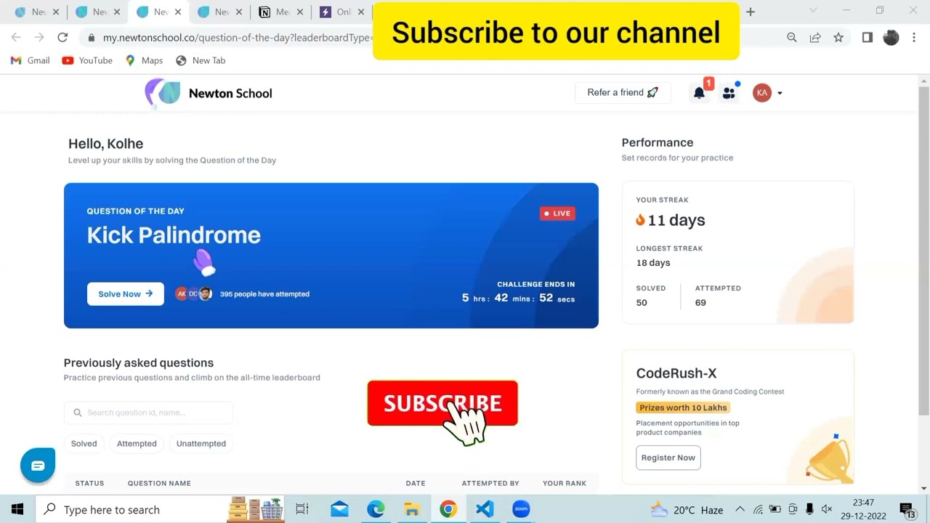Image resolution: width=930 pixels, height=523 pixels.
Task: Open Mail app from taskbar
Action: pos(339,509)
